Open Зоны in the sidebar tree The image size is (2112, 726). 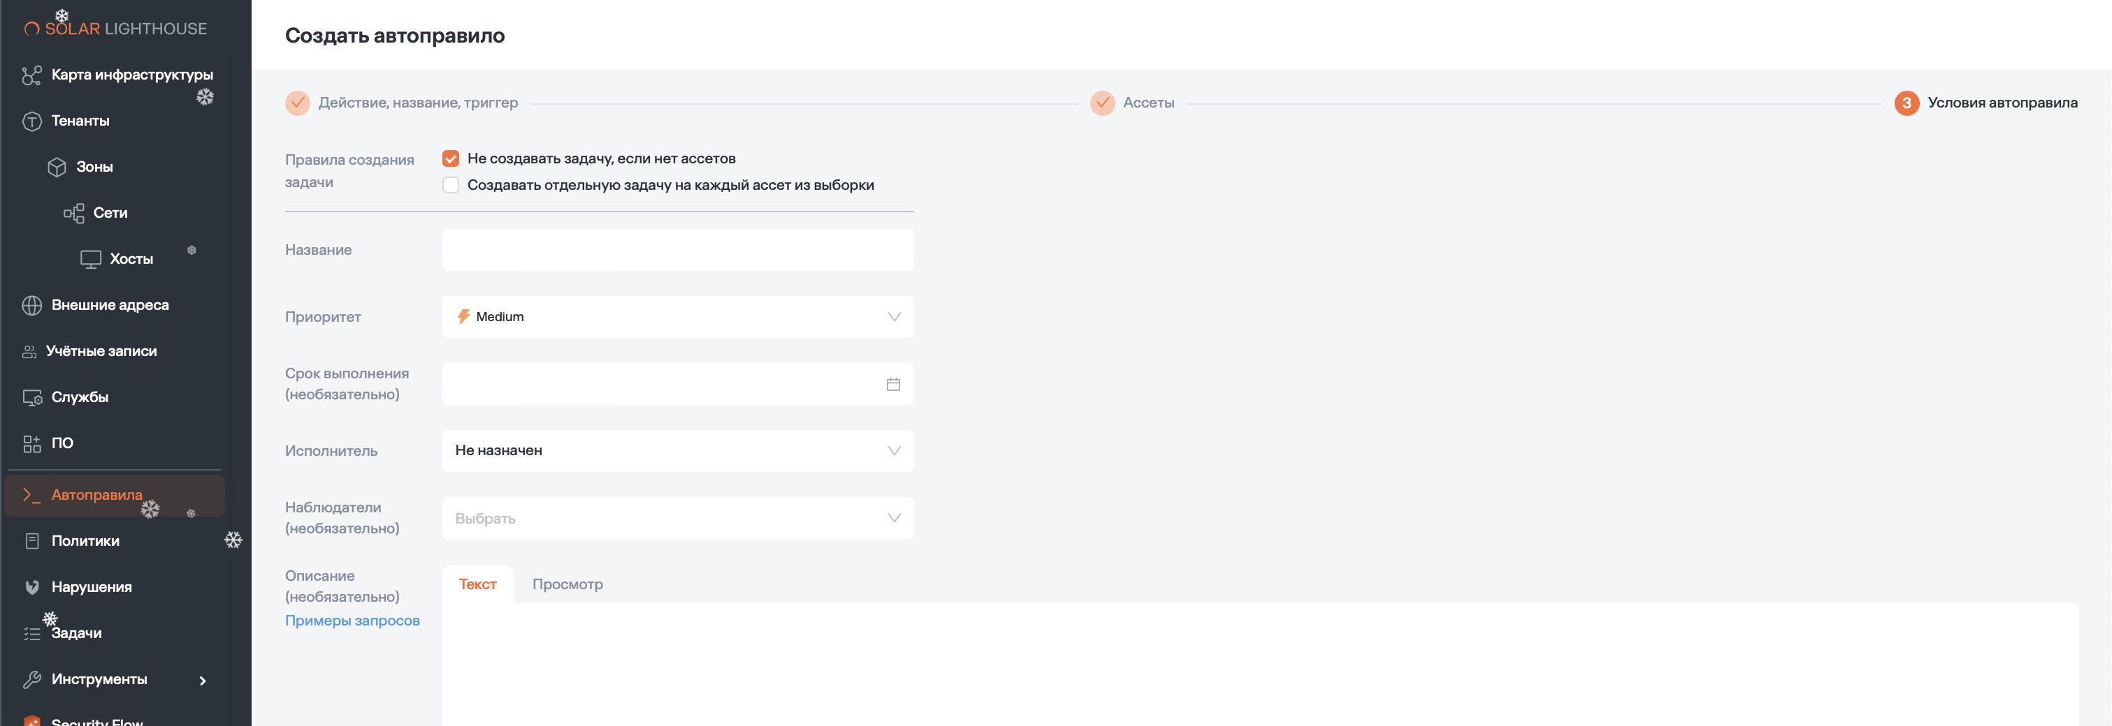pyautogui.click(x=94, y=167)
